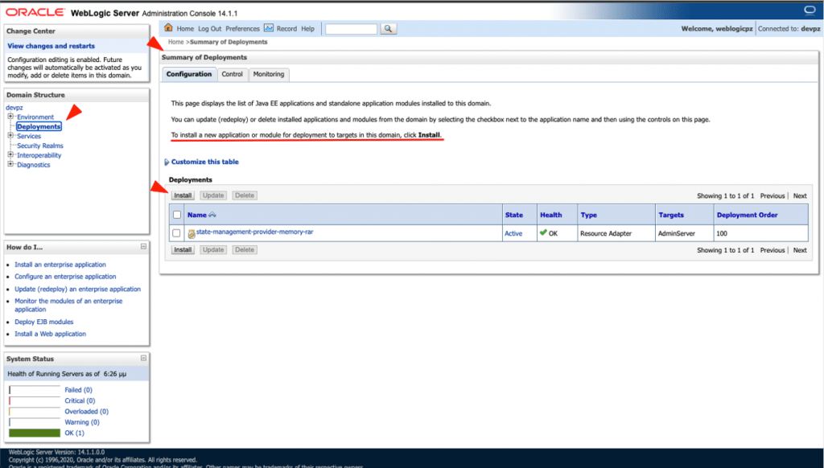
Task: Select Services label in domain tree
Action: 29,136
